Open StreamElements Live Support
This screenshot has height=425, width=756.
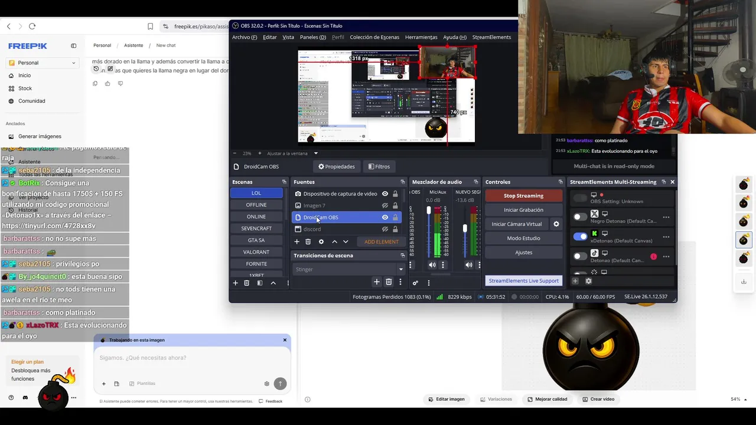pyautogui.click(x=523, y=281)
